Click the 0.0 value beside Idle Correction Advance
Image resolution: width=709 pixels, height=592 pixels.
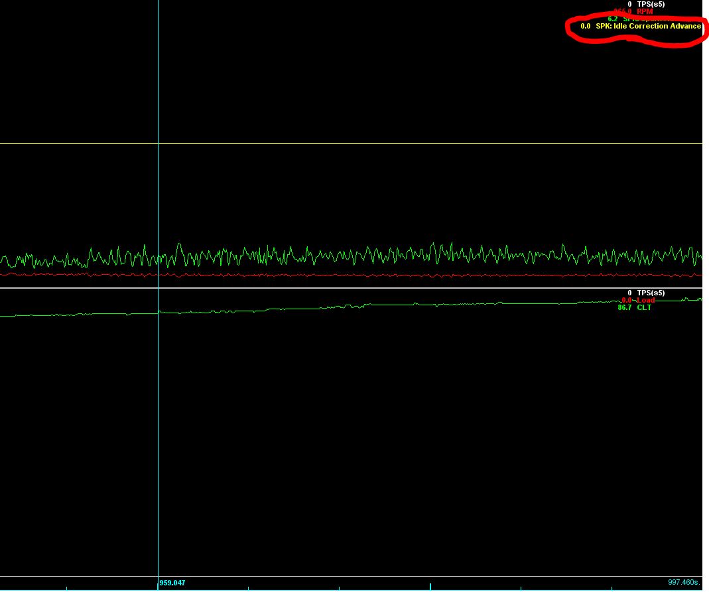pyautogui.click(x=585, y=27)
